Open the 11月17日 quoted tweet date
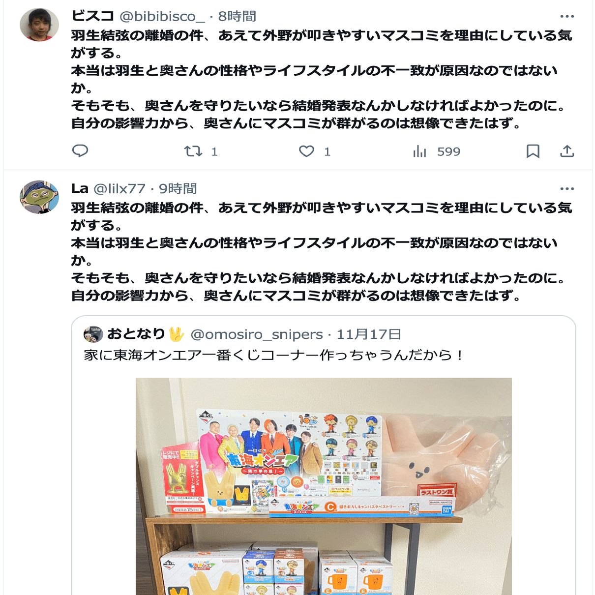 [369, 334]
